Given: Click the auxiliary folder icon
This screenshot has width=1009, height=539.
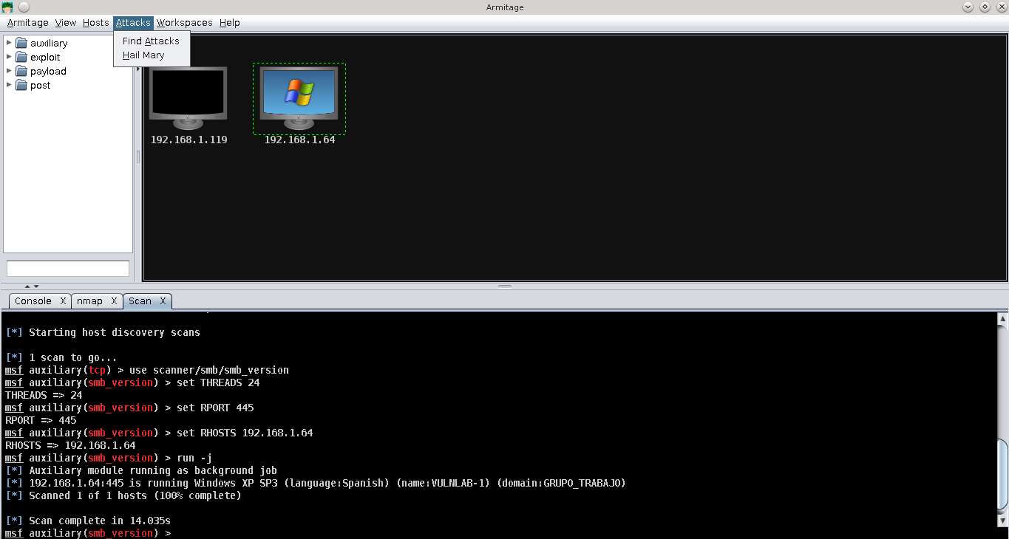Looking at the screenshot, I should [20, 43].
